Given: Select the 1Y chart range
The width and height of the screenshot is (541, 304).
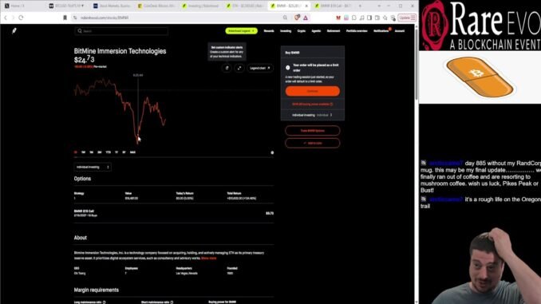Looking at the screenshot, I should [x=116, y=152].
